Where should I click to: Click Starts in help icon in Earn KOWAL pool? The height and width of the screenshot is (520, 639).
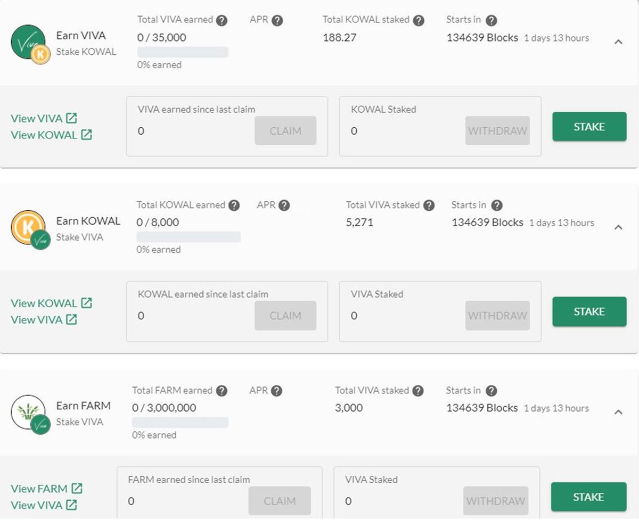click(497, 205)
